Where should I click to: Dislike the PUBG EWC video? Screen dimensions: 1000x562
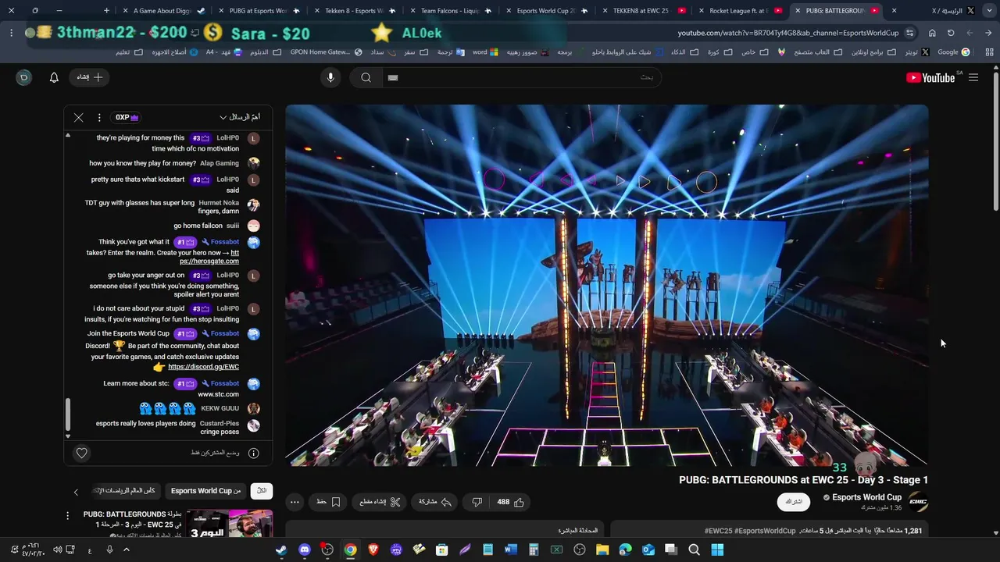(x=477, y=502)
